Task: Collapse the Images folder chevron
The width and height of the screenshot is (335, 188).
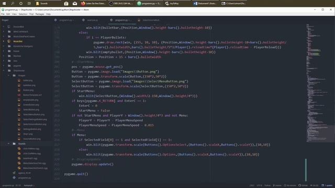Action: [x=8, y=75]
